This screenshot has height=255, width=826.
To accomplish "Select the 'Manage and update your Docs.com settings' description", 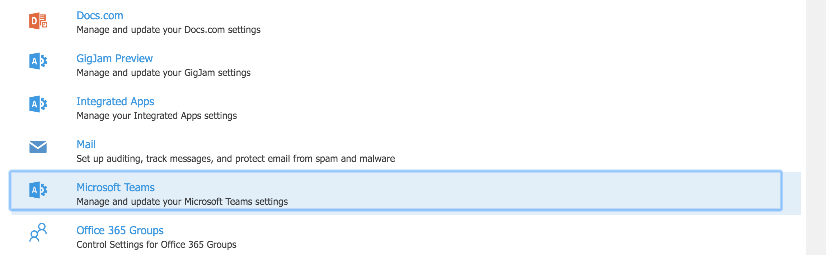I will pos(169,30).
